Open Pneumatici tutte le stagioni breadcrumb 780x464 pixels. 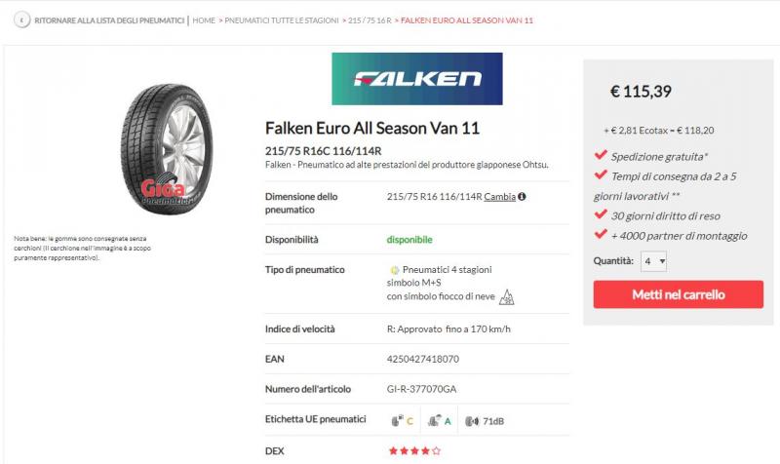282,20
